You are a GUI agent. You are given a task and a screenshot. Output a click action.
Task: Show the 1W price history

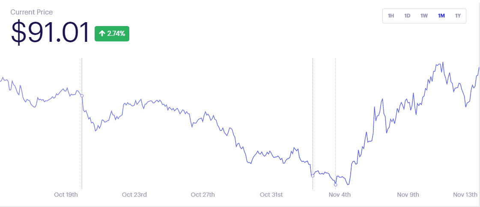click(x=424, y=15)
